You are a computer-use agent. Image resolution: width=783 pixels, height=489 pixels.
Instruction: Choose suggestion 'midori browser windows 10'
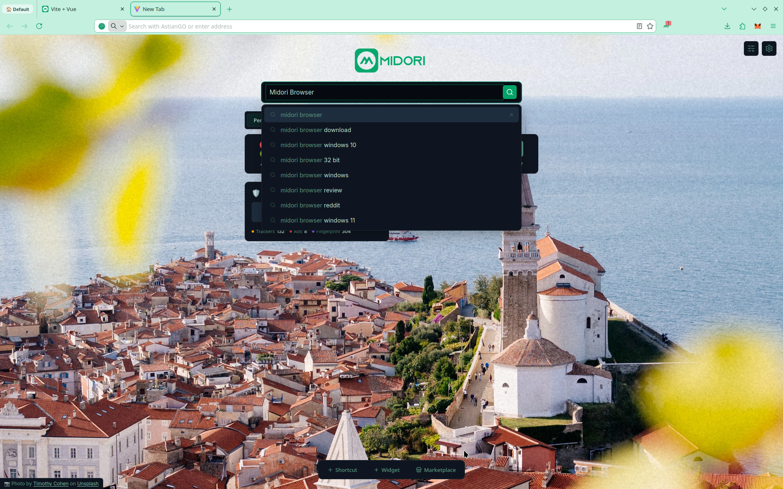tap(391, 145)
